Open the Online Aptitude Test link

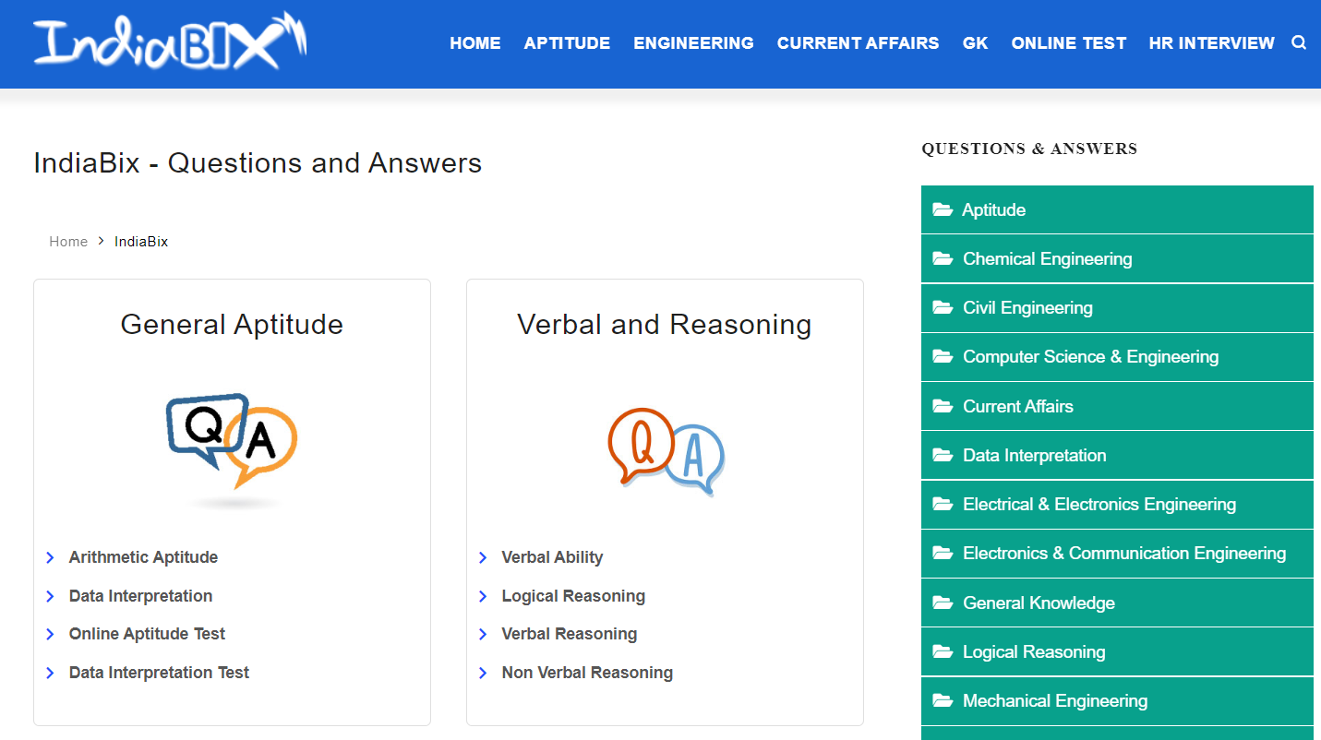(x=147, y=634)
